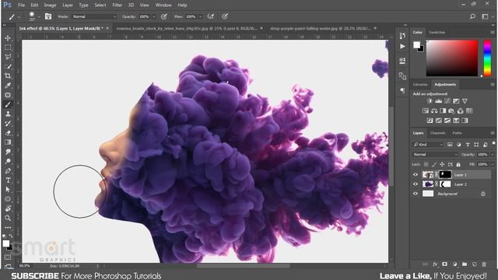Add a Hue/Saturation adjustment
Viewport: 498px width, 280px height.
click(426, 110)
